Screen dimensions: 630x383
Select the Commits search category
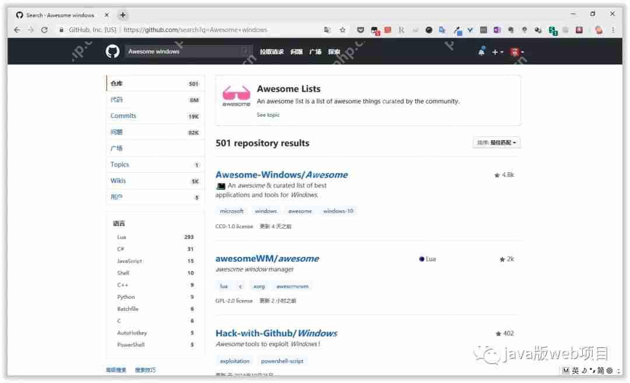(123, 116)
